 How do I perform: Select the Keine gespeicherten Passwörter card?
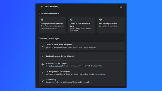pos(52,25)
